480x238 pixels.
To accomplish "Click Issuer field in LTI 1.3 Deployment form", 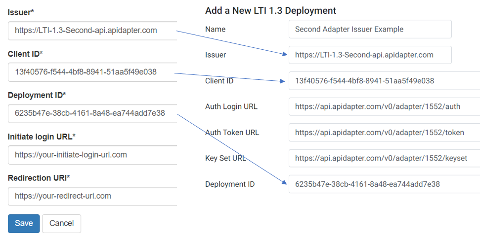I will [370, 55].
